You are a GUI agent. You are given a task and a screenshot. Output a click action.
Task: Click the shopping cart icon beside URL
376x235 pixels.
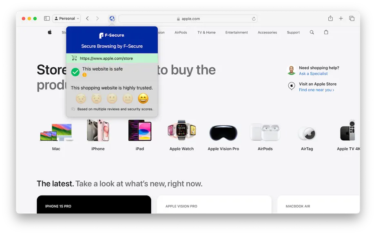click(74, 58)
